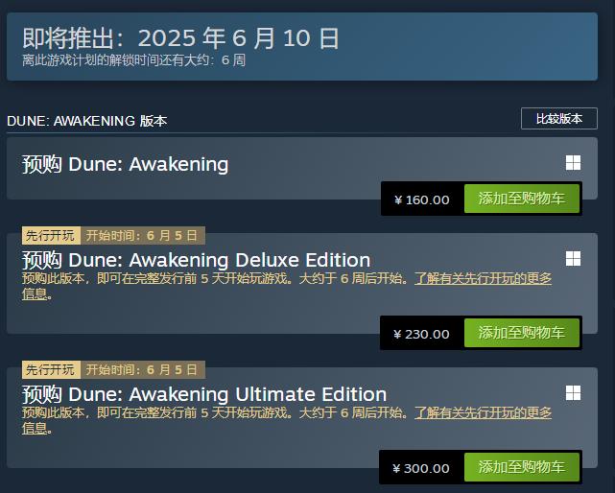Add the ¥160.00 Dune: Awakening to cart
This screenshot has width=615, height=493.
pos(522,199)
